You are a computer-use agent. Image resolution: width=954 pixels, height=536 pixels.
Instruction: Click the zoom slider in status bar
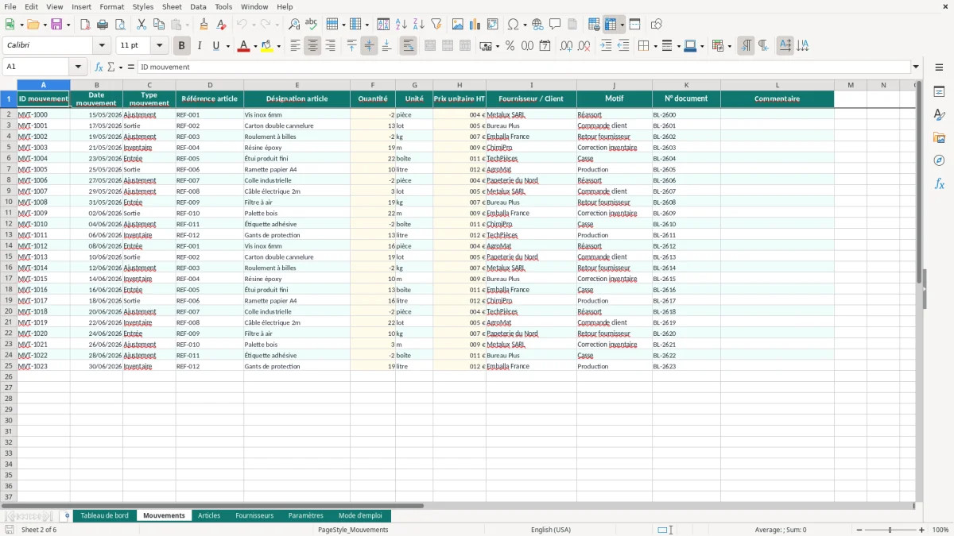tap(890, 530)
